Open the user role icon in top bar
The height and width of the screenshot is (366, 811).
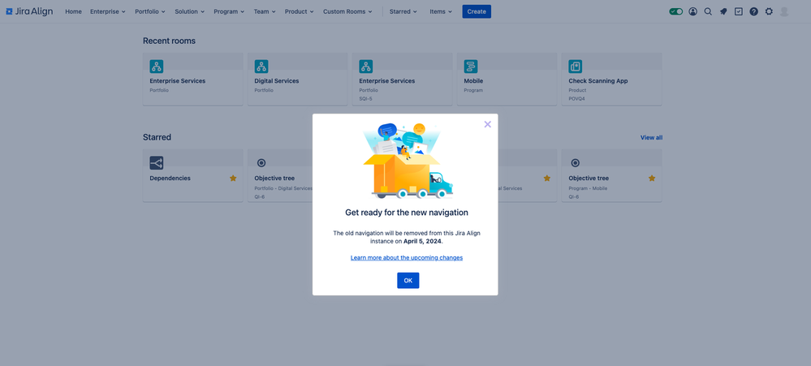pyautogui.click(x=692, y=11)
